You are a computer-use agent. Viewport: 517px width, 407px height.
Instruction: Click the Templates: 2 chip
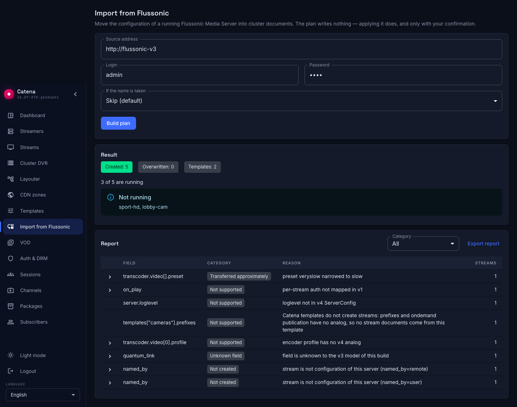click(x=202, y=167)
